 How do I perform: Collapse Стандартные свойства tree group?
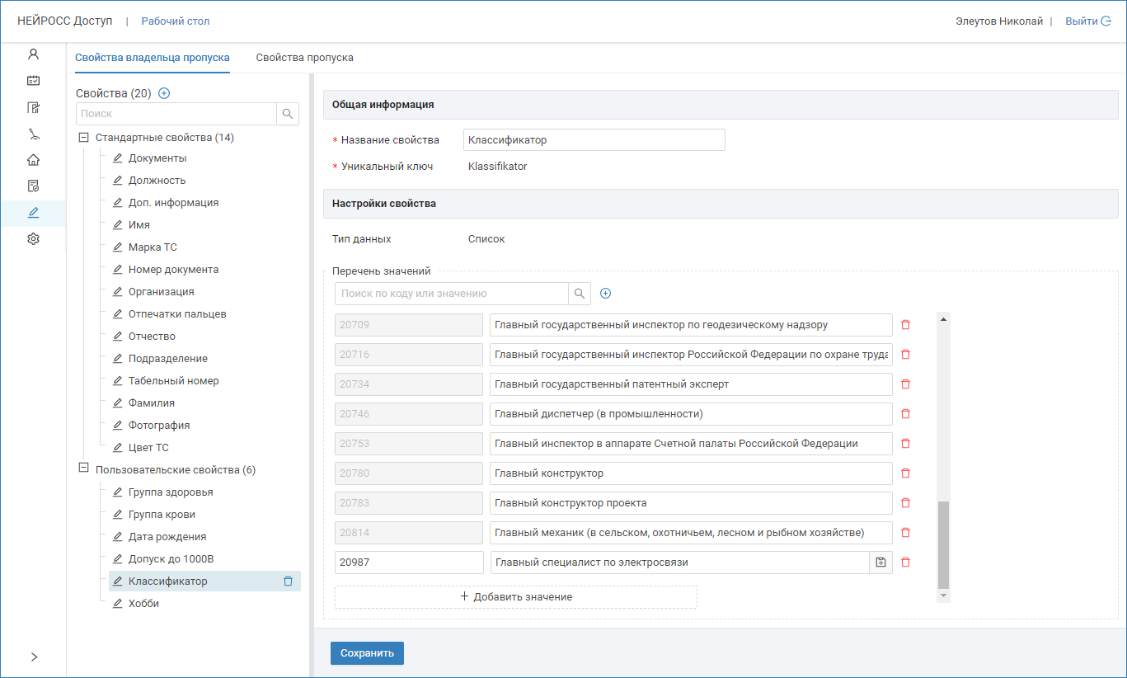point(82,138)
